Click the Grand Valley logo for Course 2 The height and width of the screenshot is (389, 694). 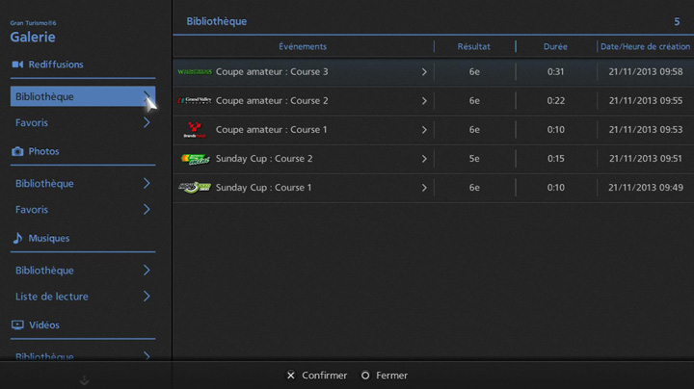pos(195,101)
